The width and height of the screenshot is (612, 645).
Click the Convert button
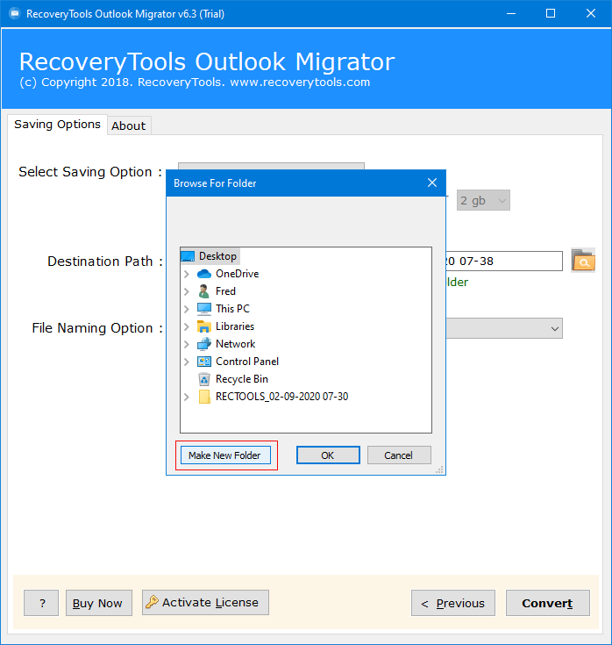pos(547,603)
